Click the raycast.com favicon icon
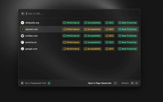The width and height of the screenshot is (163, 102). point(22,29)
